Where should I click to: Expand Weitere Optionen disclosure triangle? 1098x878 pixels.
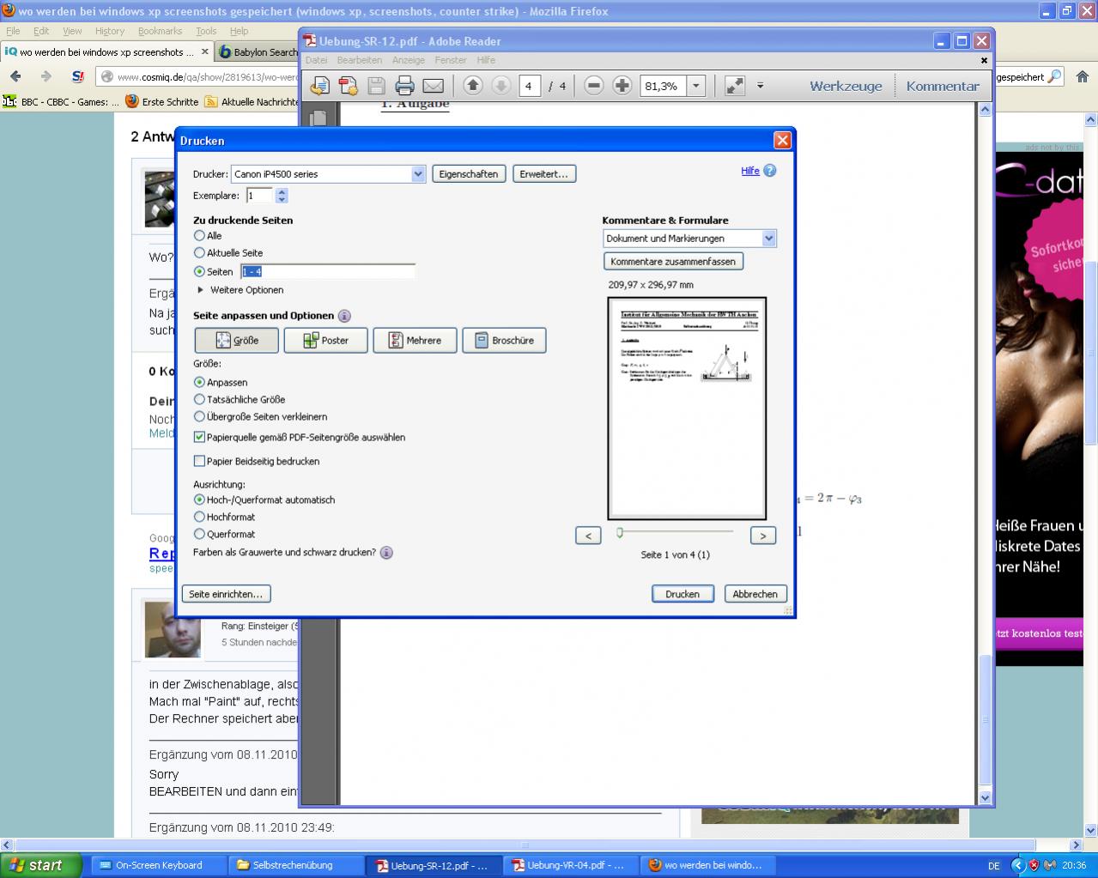click(x=201, y=290)
